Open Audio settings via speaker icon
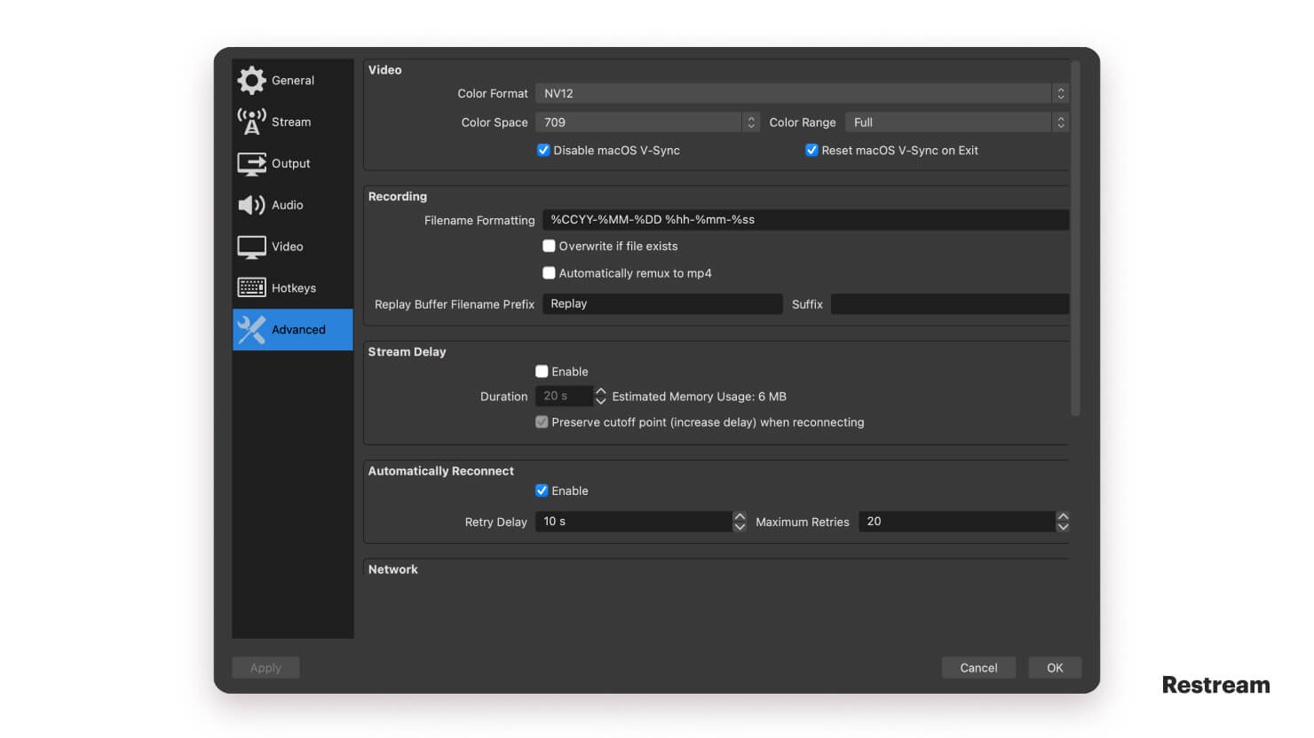 [251, 205]
